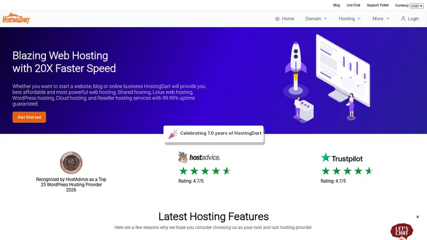This screenshot has height=240, width=427.
Task: Click hostadvice star rating row
Action: pos(205,171)
